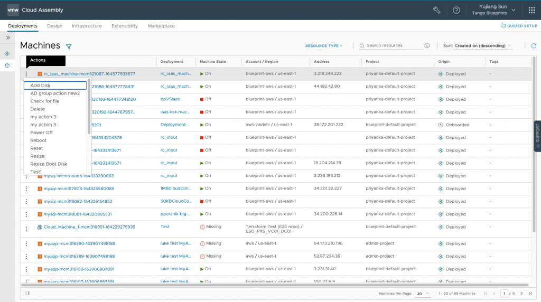Change Machines Per Page dropdown
This screenshot has width=541, height=302.
point(423,294)
